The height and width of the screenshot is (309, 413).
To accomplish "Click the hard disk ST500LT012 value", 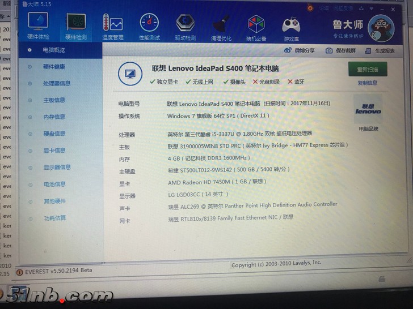I will (x=229, y=170).
